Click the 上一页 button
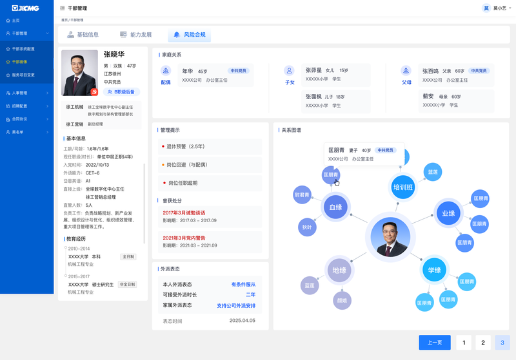 435,343
